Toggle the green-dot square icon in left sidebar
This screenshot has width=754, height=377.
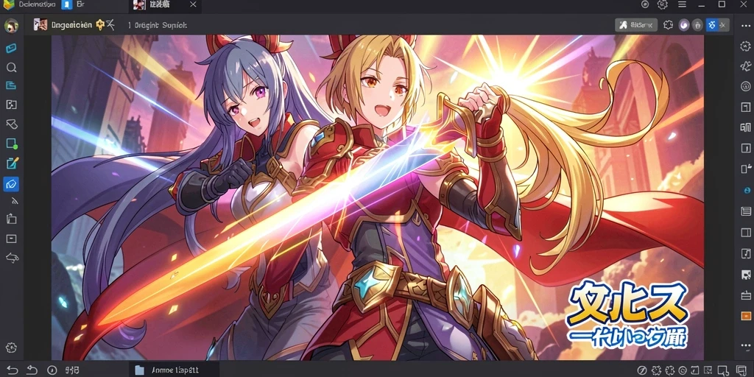(x=12, y=144)
